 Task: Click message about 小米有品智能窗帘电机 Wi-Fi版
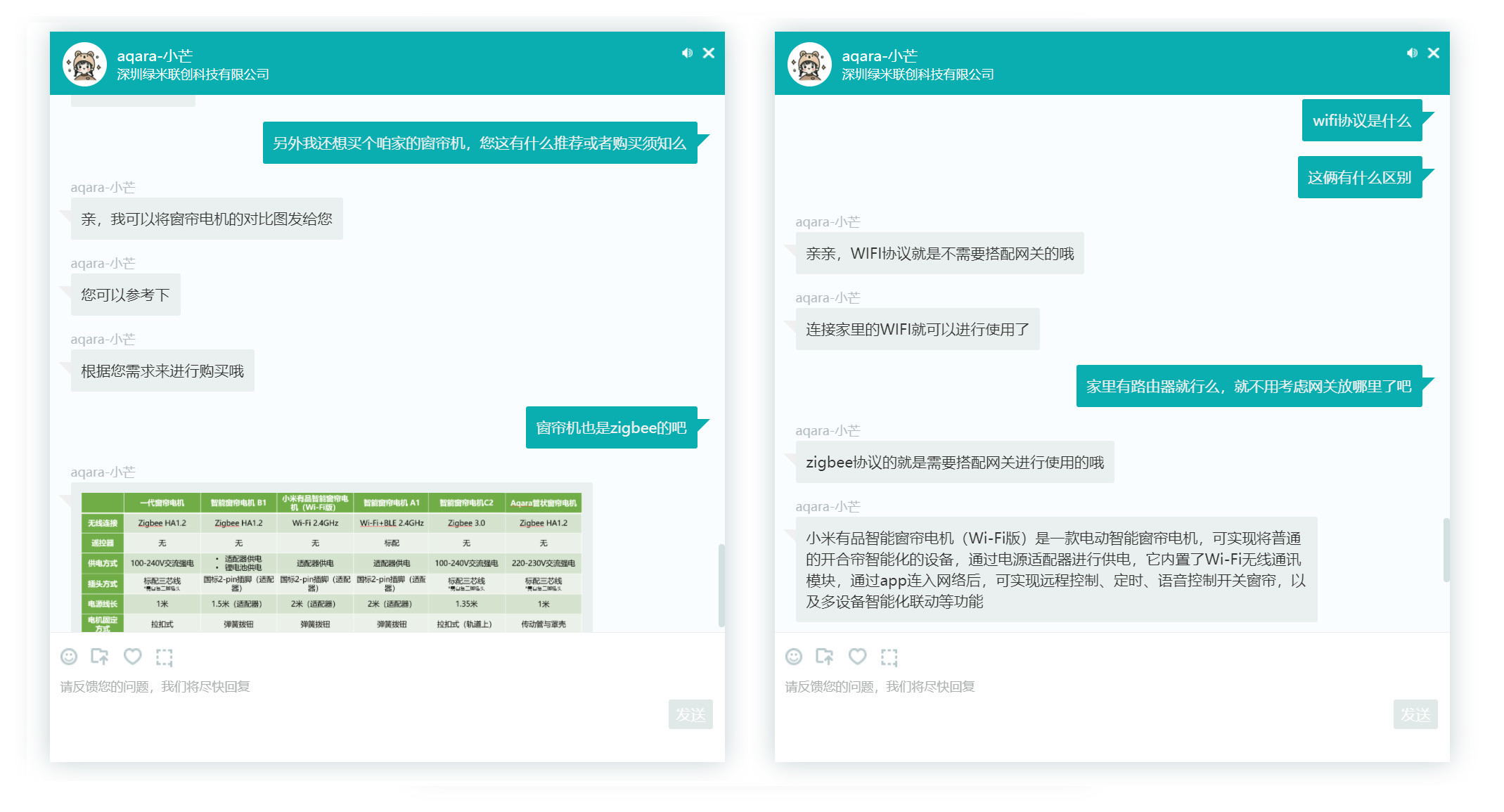1056,569
